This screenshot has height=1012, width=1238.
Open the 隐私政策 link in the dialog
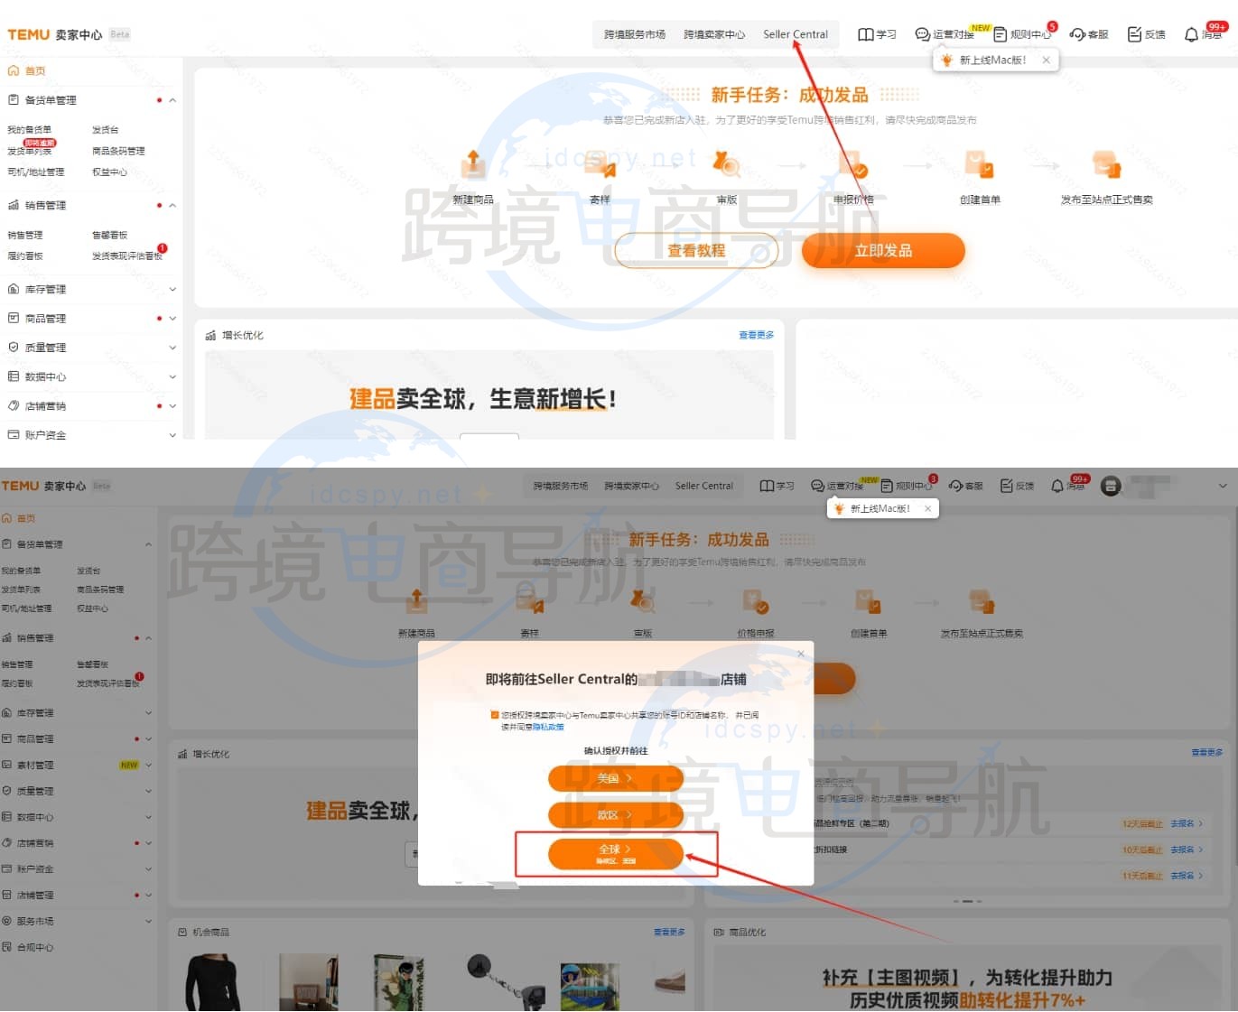tap(547, 727)
